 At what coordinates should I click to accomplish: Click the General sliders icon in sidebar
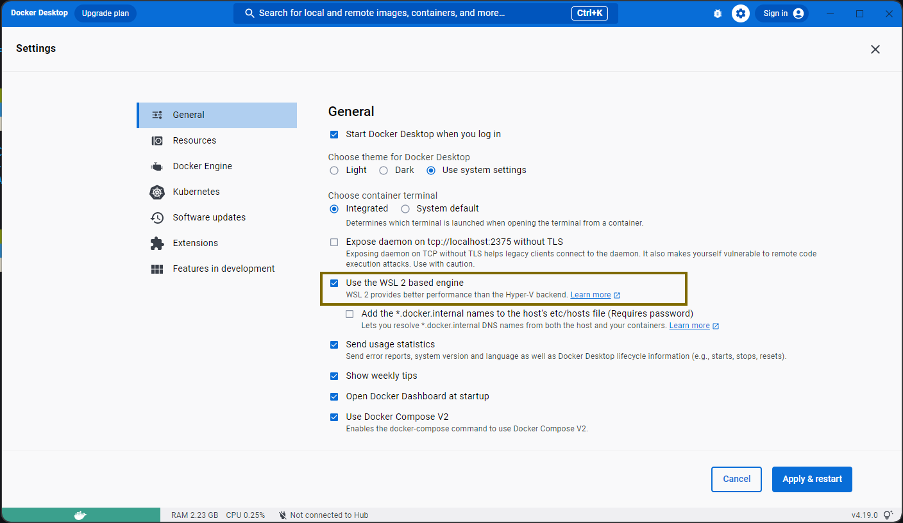tap(157, 115)
